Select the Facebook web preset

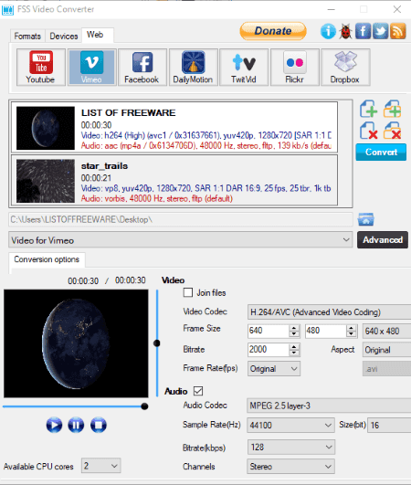click(142, 67)
